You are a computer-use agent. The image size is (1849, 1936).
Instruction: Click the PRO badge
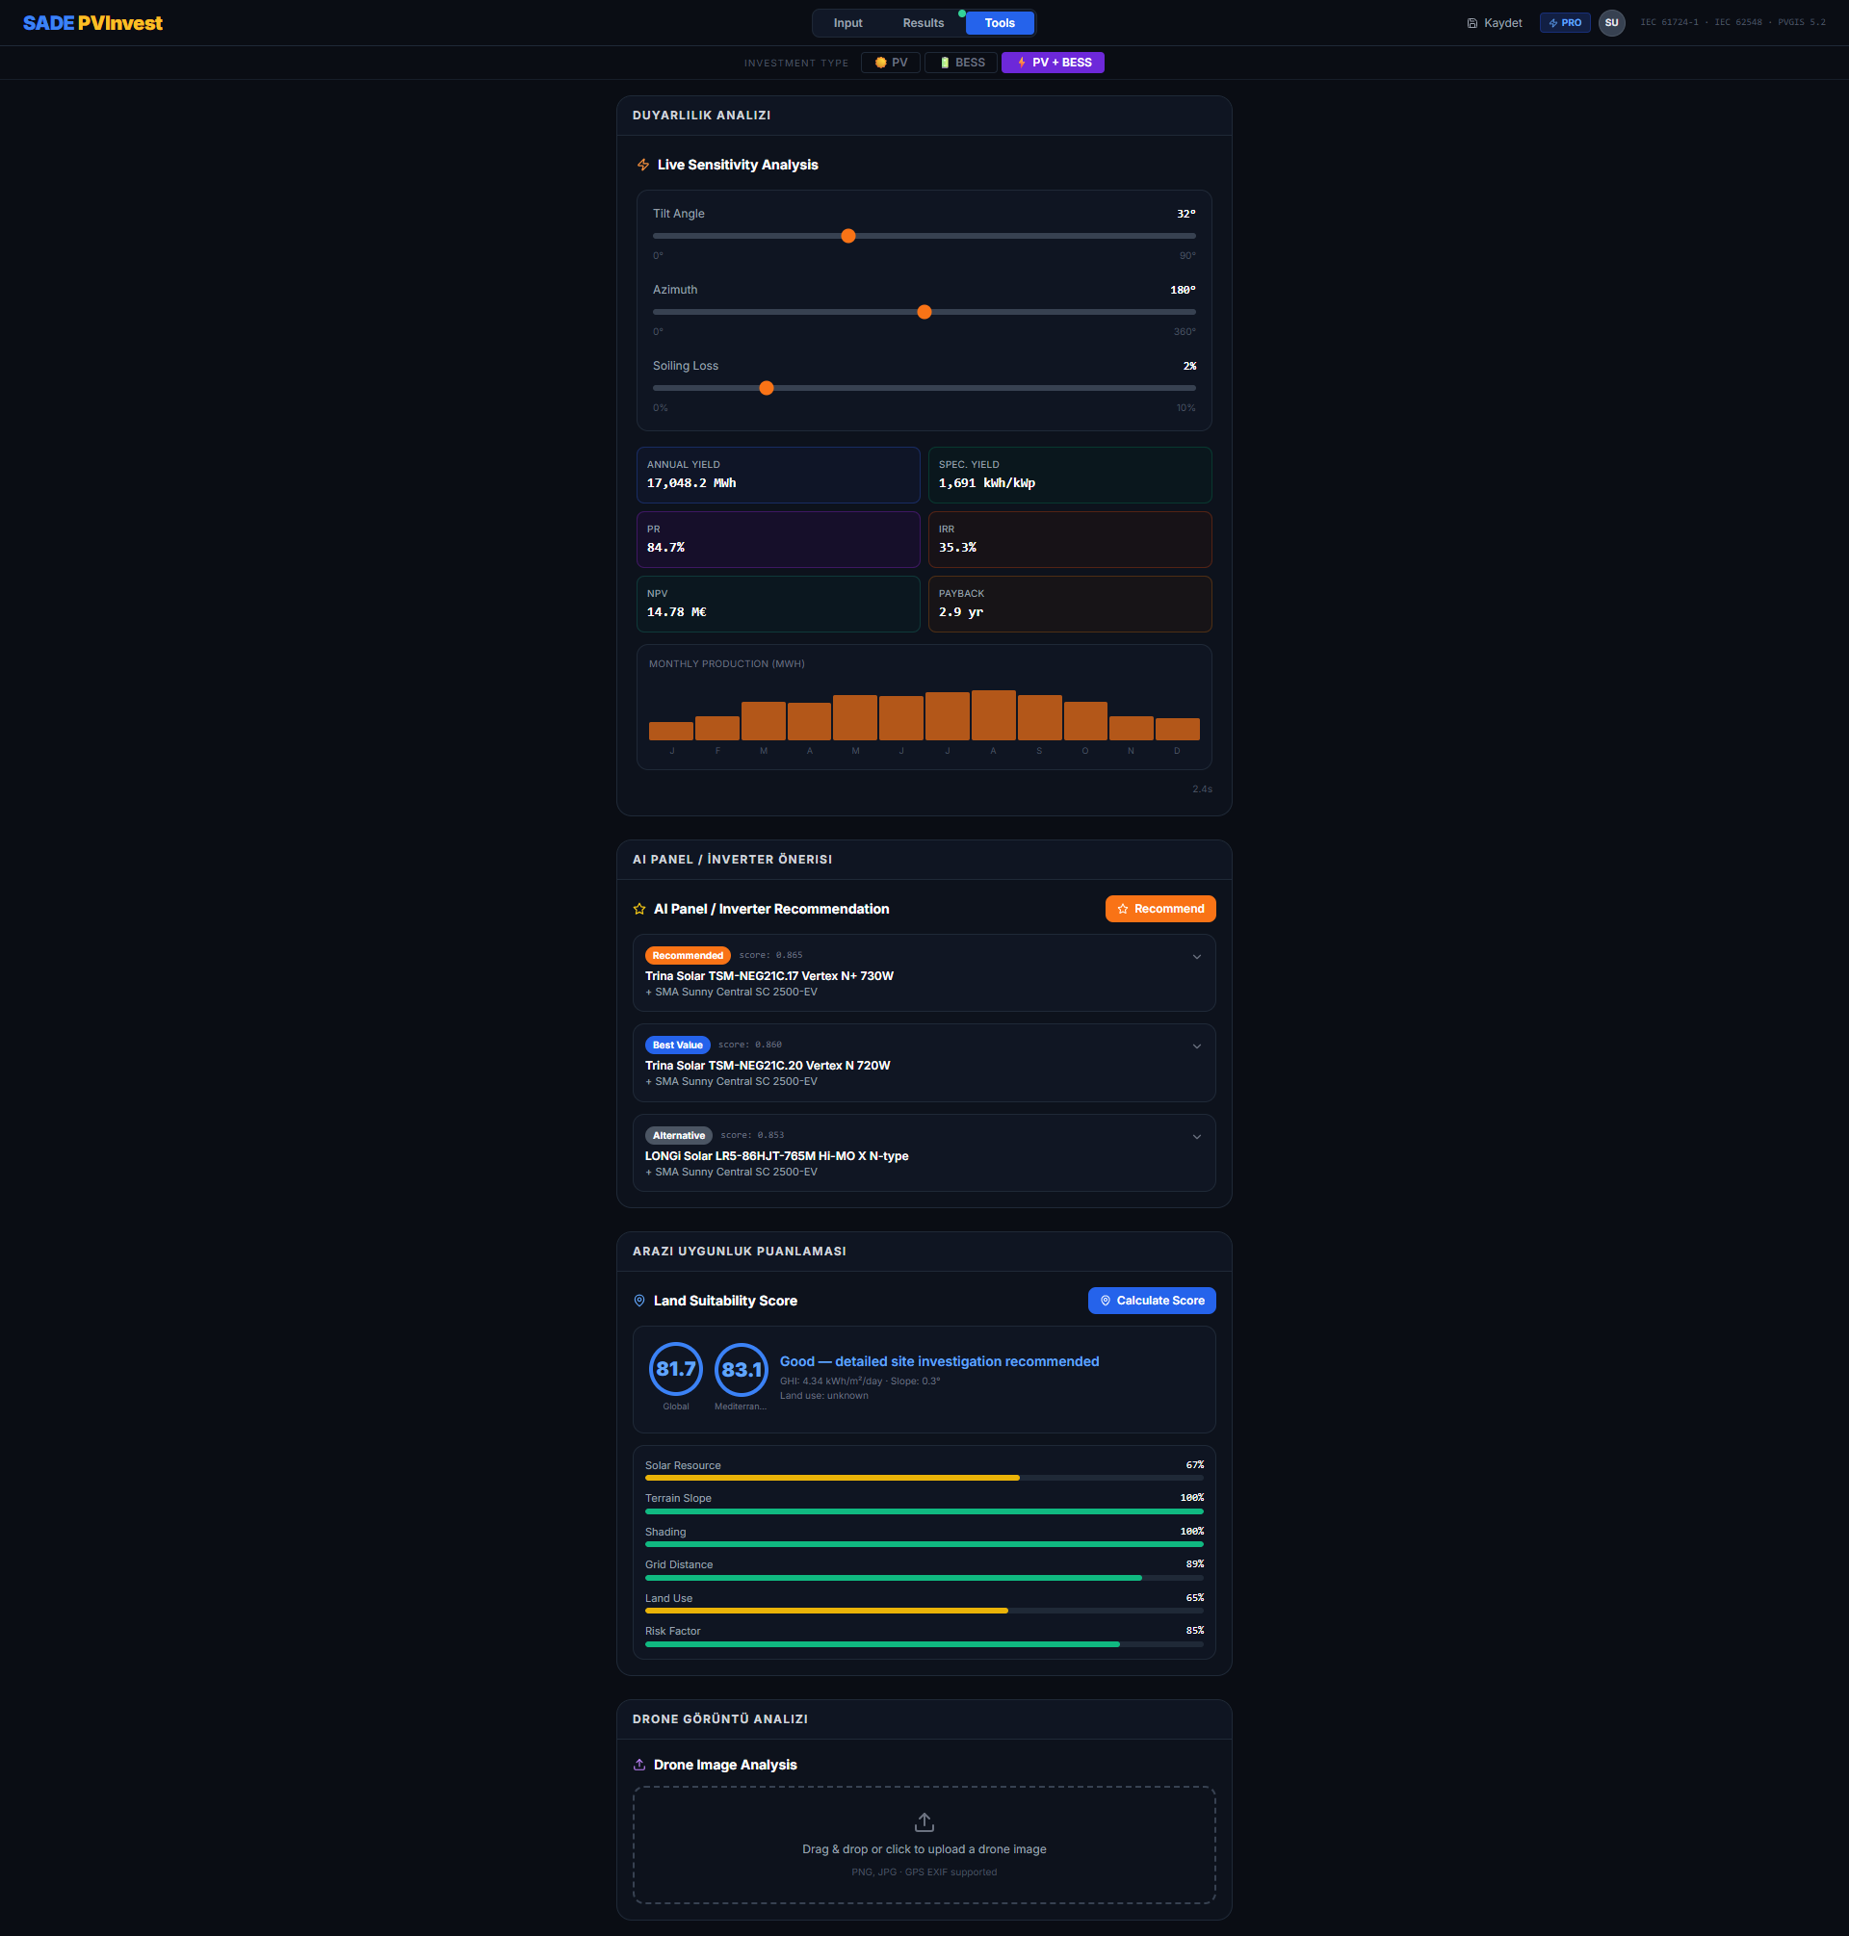(x=1564, y=23)
